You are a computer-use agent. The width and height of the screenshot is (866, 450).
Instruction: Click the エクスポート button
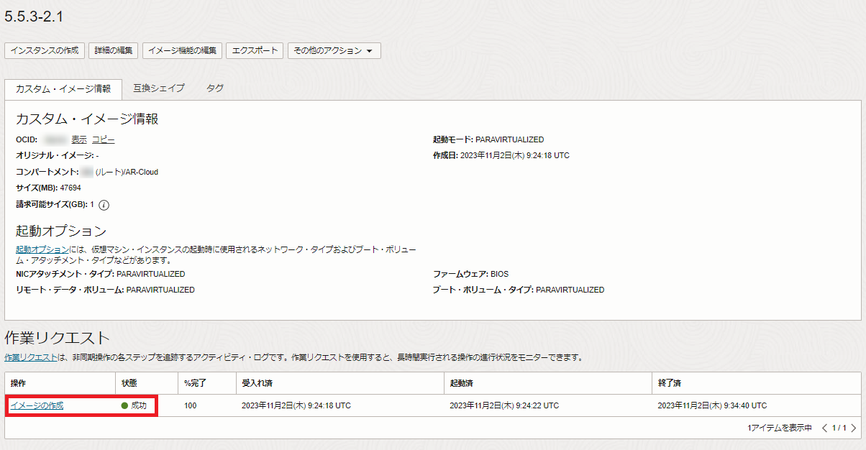click(255, 51)
